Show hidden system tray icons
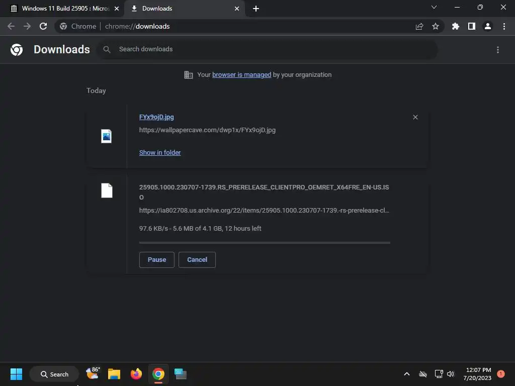The width and height of the screenshot is (515, 386). click(x=406, y=374)
